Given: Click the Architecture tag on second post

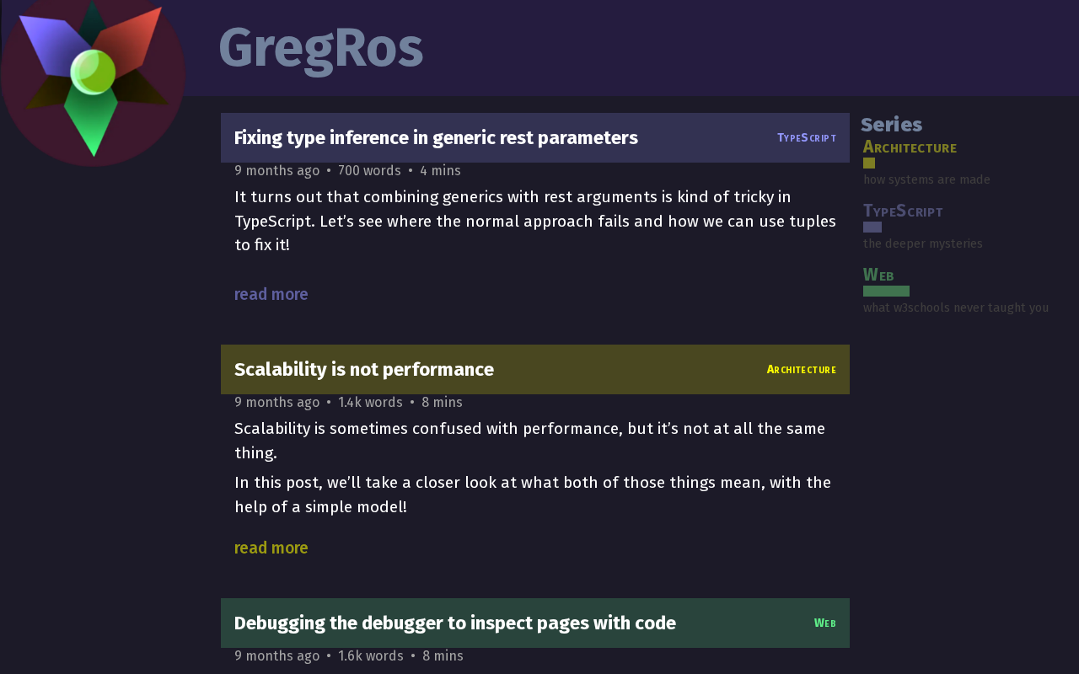Looking at the screenshot, I should tap(802, 369).
